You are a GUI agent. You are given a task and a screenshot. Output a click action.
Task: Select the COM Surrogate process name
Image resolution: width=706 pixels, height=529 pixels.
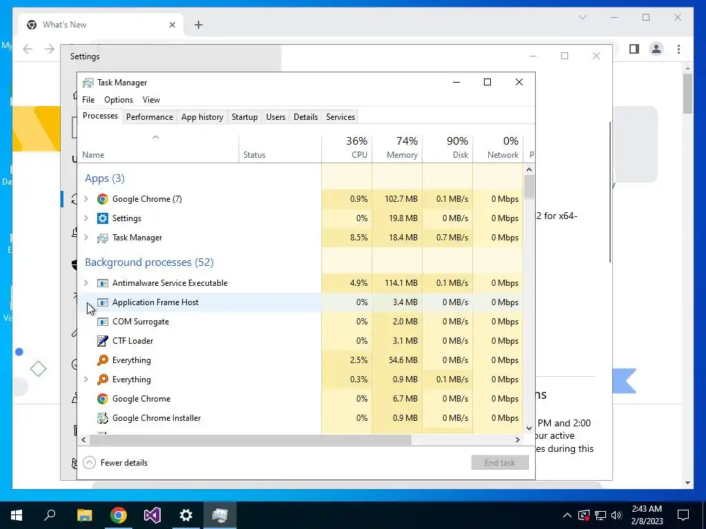click(141, 322)
